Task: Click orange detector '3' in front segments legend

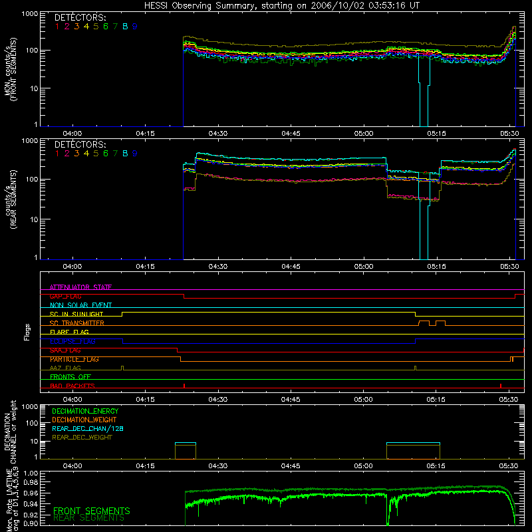Action: pos(76,26)
